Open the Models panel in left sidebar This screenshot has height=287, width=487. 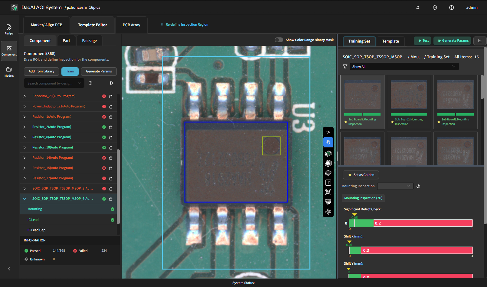pos(9,72)
